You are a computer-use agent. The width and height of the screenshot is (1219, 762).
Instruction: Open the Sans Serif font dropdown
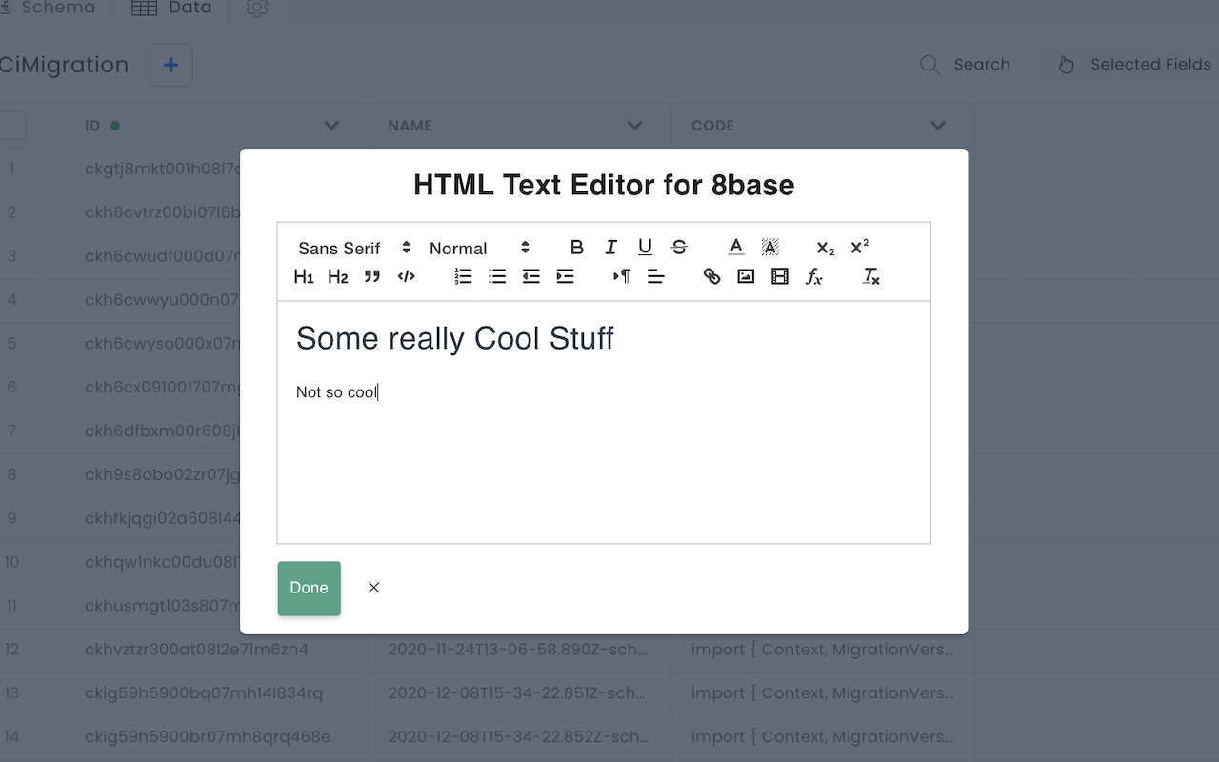point(353,248)
